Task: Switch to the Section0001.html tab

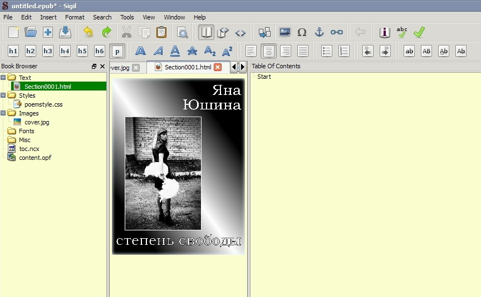Action: click(187, 67)
